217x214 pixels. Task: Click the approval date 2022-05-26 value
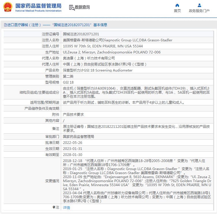72,142
